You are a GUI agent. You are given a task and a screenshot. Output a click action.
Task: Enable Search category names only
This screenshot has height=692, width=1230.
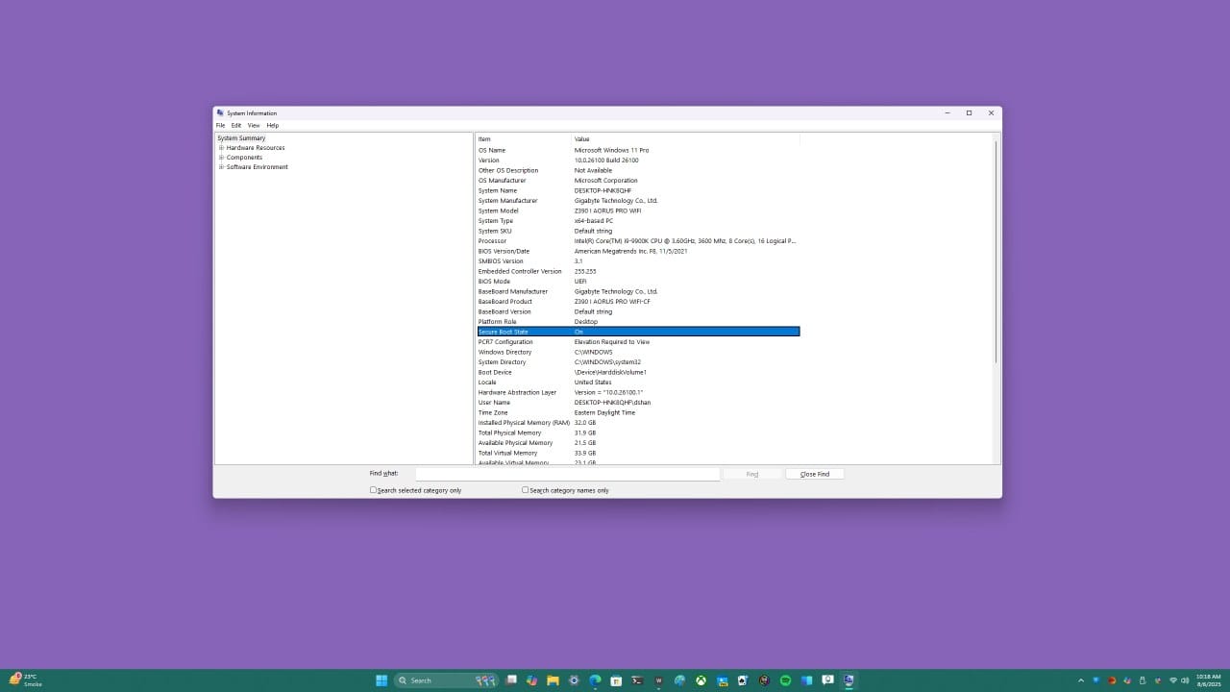tap(526, 490)
